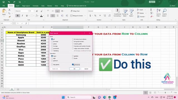Click the fill color bucket icon
Viewport: 178px width, 100px height.
tap(36, 16)
